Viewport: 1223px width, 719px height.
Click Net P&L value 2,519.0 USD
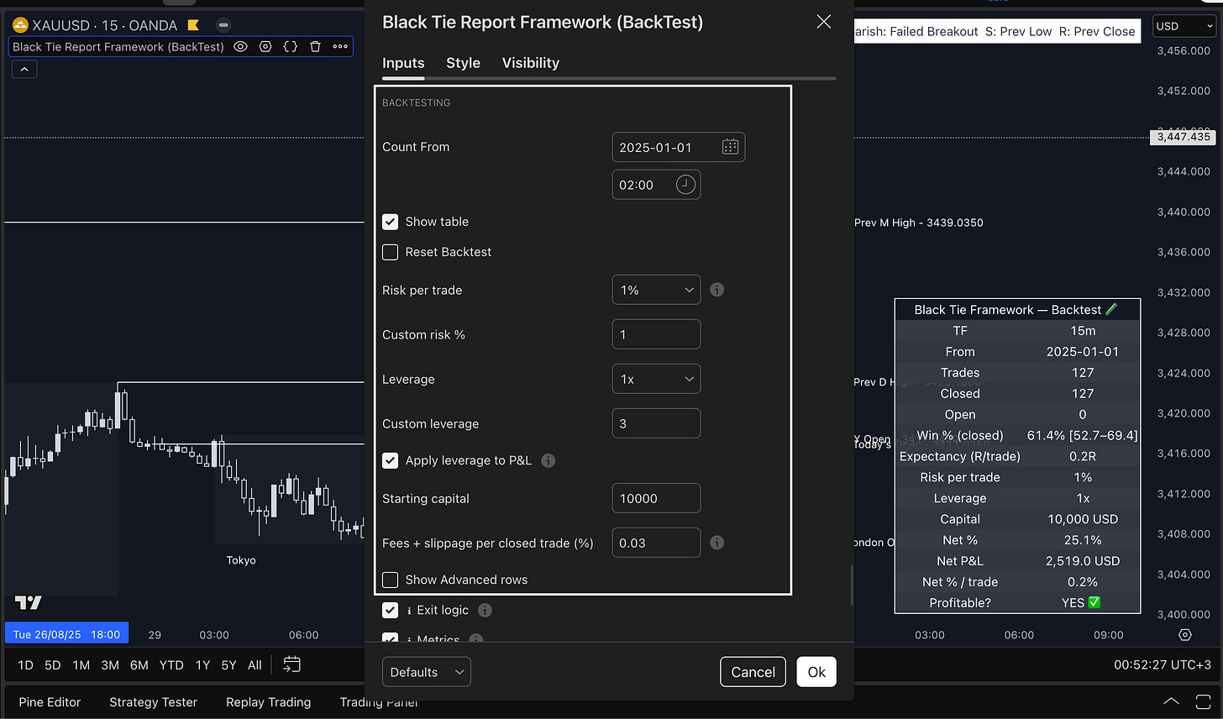coord(1083,561)
